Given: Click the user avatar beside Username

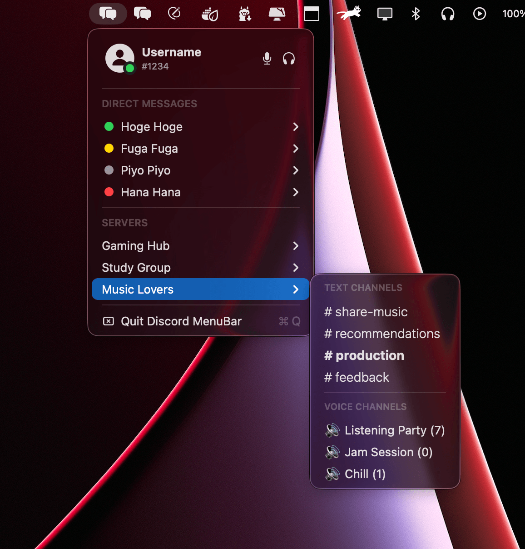Looking at the screenshot, I should coord(119,58).
